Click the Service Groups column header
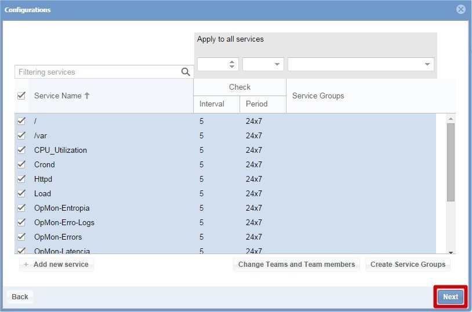The width and height of the screenshot is (472, 312). (318, 96)
